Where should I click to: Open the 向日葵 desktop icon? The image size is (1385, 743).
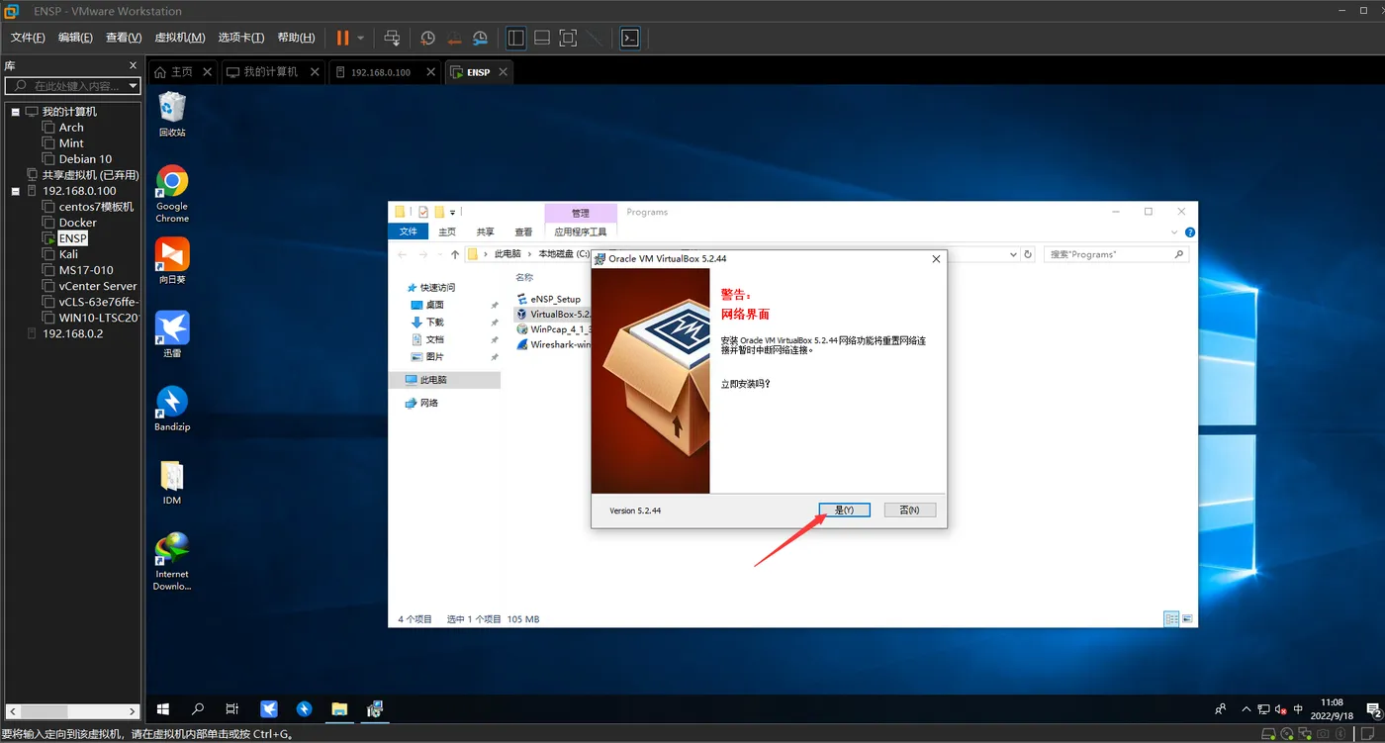coord(172,261)
